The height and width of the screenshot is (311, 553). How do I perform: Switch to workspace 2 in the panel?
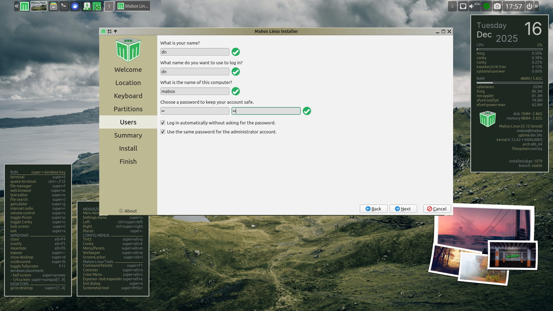tap(452, 6)
